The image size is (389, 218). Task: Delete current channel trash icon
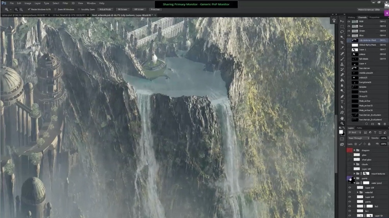pyautogui.click(x=384, y=124)
